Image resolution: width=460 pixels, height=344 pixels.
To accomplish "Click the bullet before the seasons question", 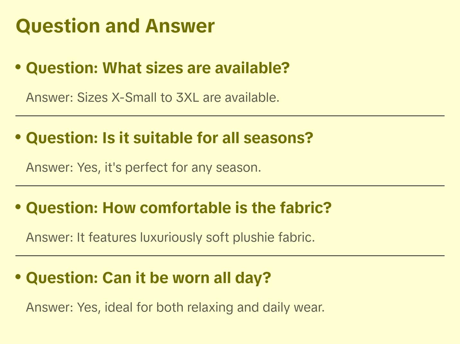I will click(18, 137).
